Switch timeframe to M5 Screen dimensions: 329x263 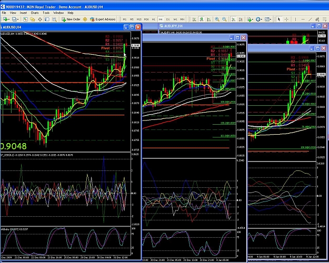pyautogui.click(x=132, y=19)
